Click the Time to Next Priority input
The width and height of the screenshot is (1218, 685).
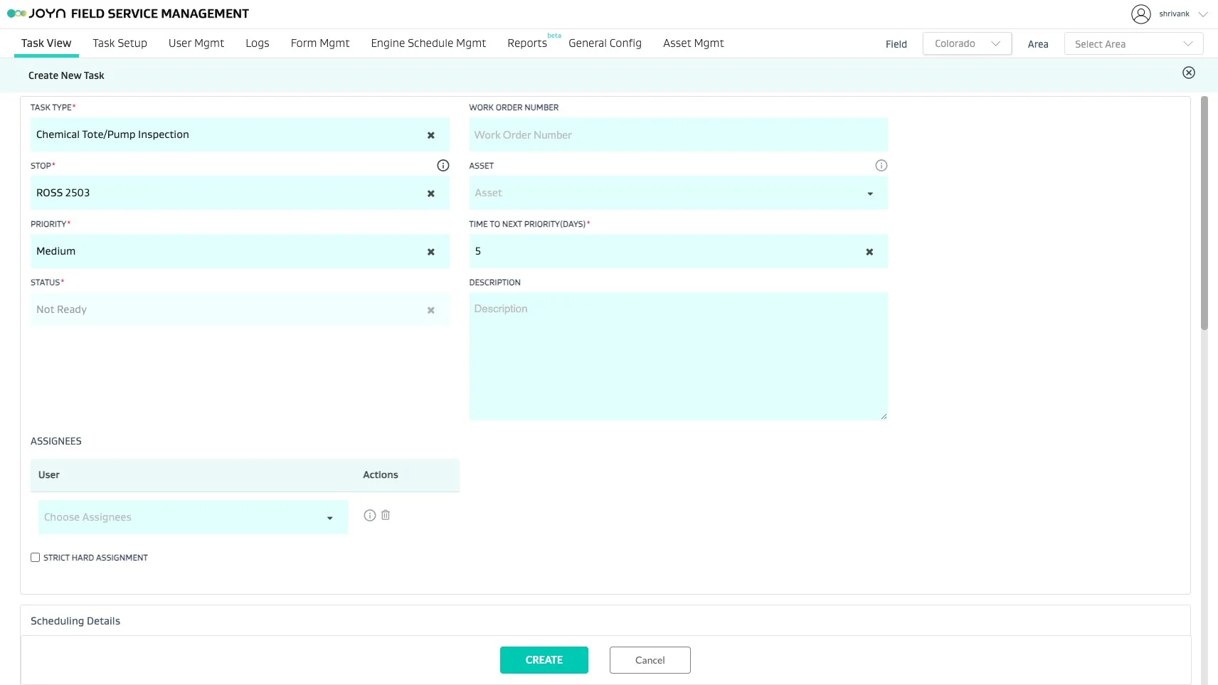[x=678, y=251]
